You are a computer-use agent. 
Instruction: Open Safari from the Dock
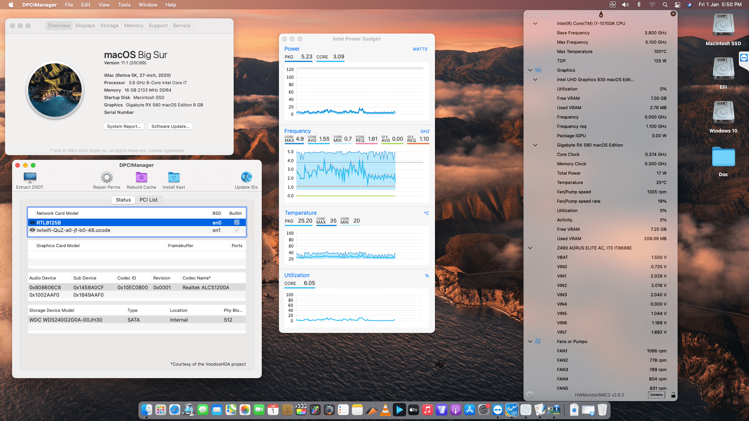(x=175, y=410)
